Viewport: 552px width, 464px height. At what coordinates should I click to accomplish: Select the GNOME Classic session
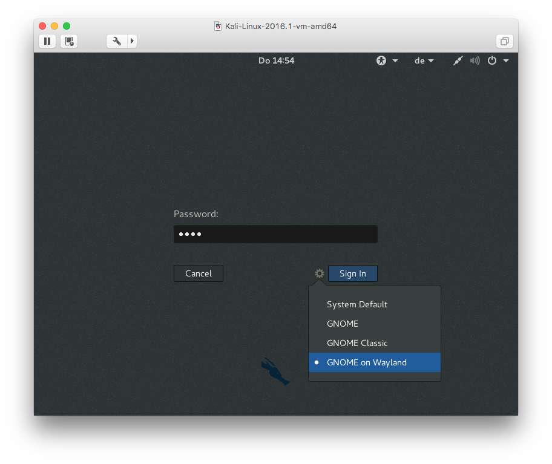(x=375, y=343)
